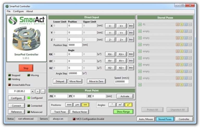The image size is (200, 128).
Task: Click the X+ jog button
Action: [121, 26]
